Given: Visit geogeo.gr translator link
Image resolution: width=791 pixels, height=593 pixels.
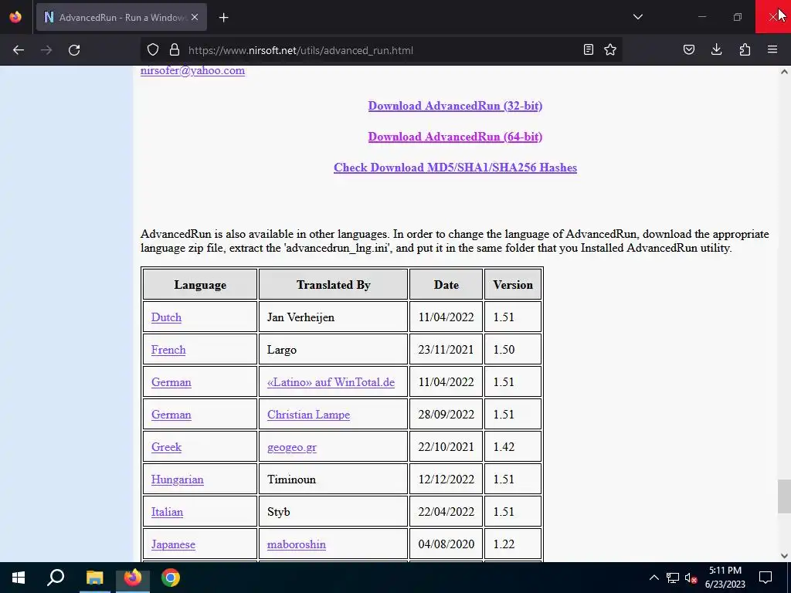Looking at the screenshot, I should (292, 447).
